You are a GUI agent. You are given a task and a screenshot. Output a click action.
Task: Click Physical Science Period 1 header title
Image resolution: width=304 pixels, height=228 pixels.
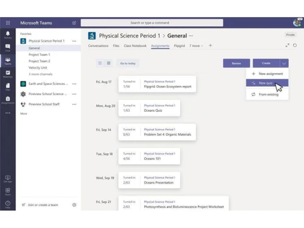(x=130, y=36)
